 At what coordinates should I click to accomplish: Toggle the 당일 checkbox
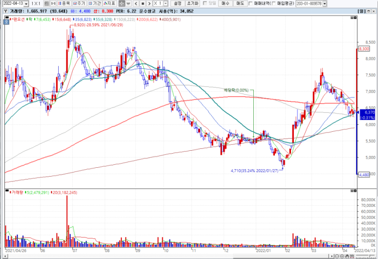205,3
